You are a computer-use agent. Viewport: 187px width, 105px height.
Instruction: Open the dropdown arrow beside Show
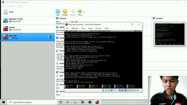tap(84, 12)
